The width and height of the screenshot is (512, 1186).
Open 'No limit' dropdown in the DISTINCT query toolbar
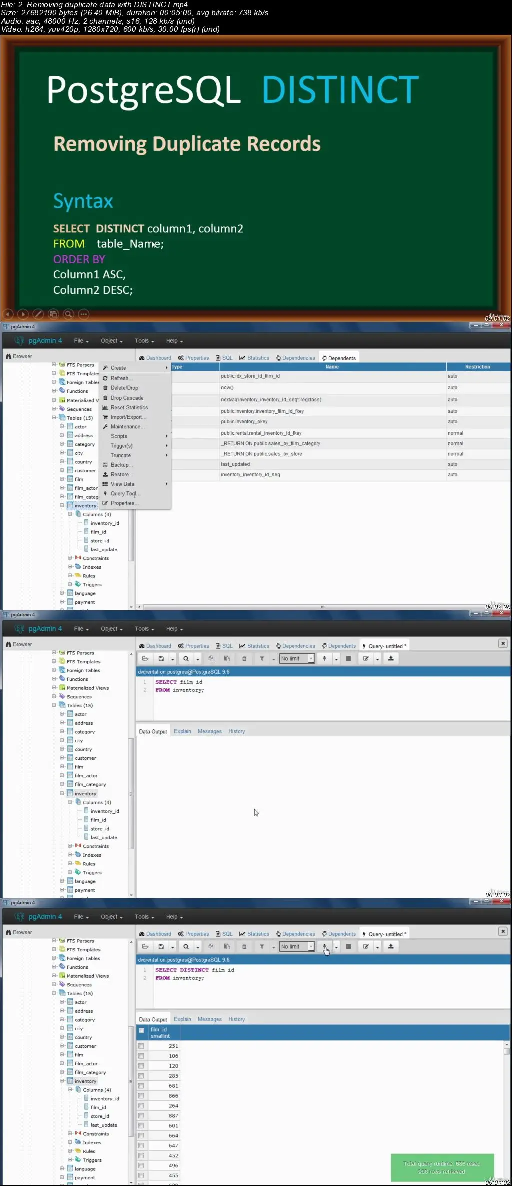pos(297,946)
